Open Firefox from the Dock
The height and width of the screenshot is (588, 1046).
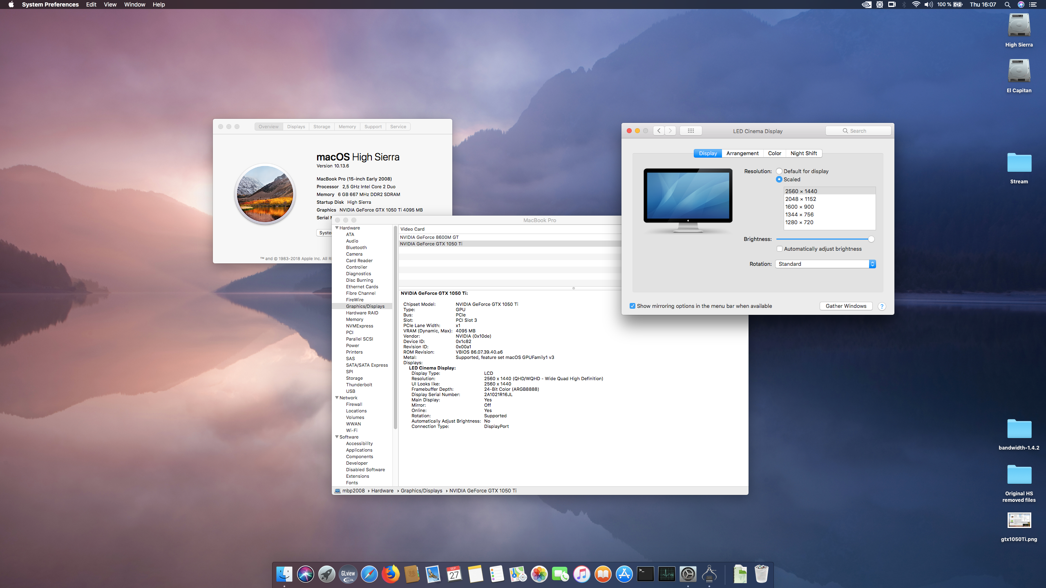pos(391,574)
